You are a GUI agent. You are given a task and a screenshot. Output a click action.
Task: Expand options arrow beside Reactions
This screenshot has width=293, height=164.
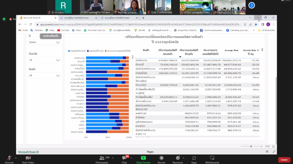point(184,158)
